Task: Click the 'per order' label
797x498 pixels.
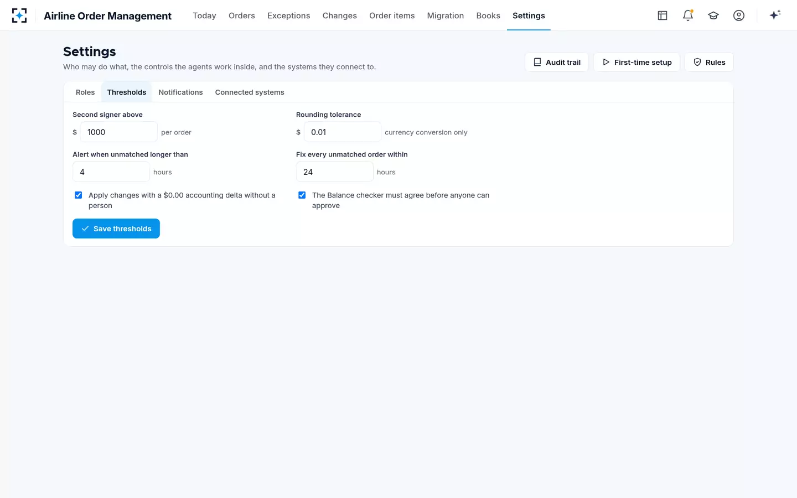Action: (176, 132)
